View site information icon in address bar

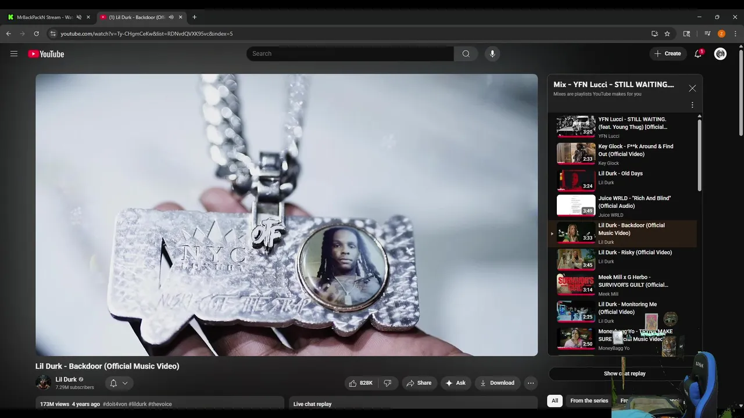coord(53,34)
